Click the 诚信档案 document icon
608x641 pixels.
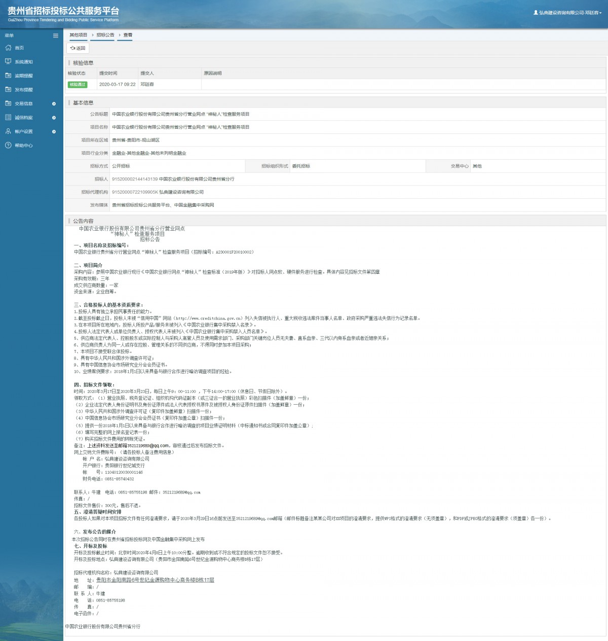pyautogui.click(x=8, y=117)
